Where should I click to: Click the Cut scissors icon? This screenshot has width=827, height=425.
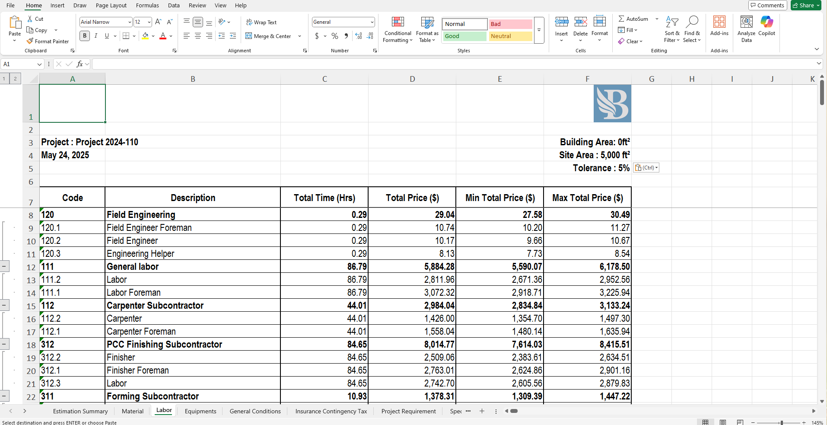click(x=30, y=19)
